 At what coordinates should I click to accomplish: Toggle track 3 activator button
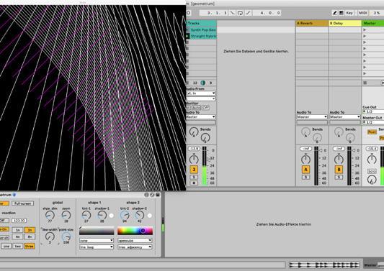pyautogui.click(x=194, y=170)
